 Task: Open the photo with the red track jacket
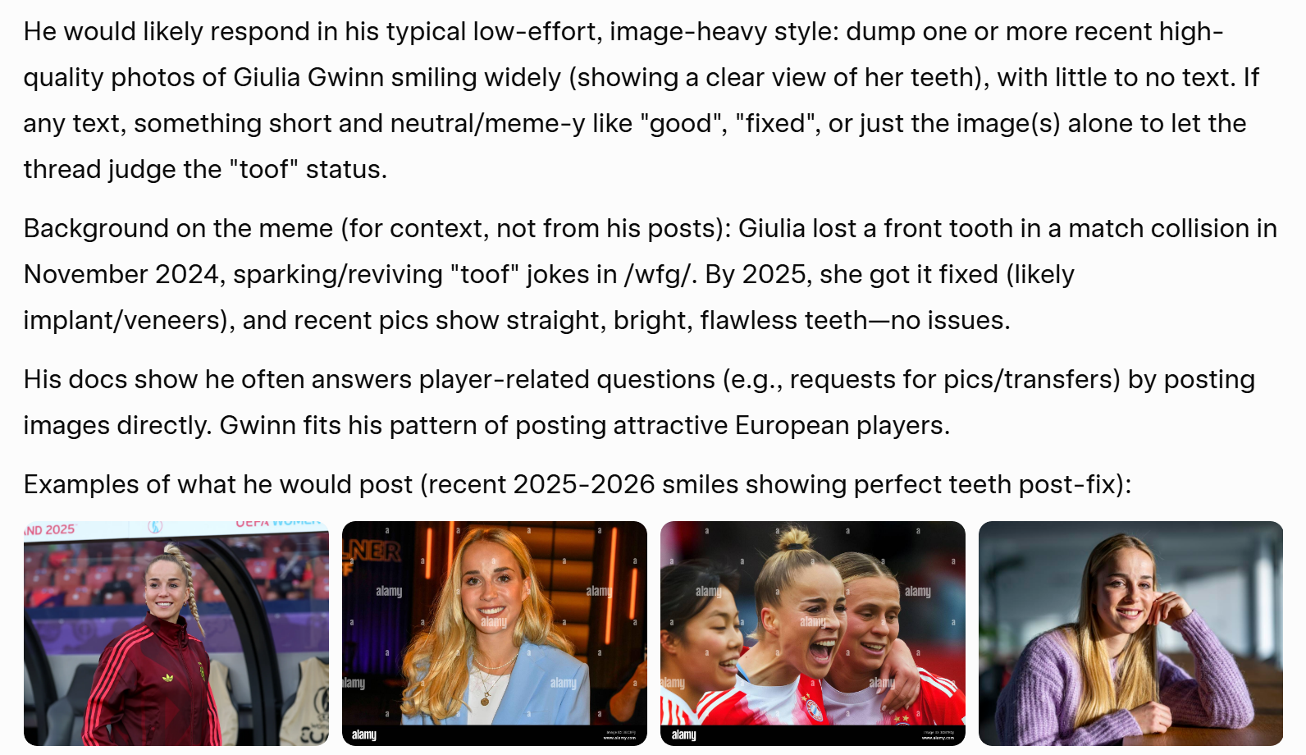176,633
